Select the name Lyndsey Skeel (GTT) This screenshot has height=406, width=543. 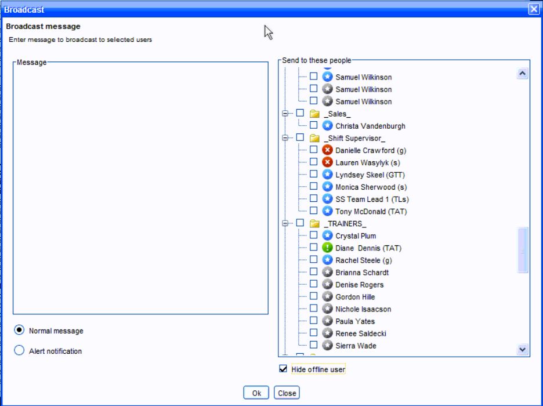[x=370, y=175]
